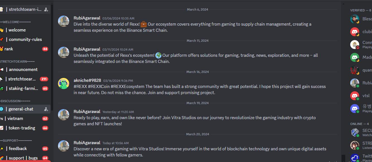Click the Twitt member avatar at bottom
Viewport: 372px width, 162px height.
(x=355, y=158)
